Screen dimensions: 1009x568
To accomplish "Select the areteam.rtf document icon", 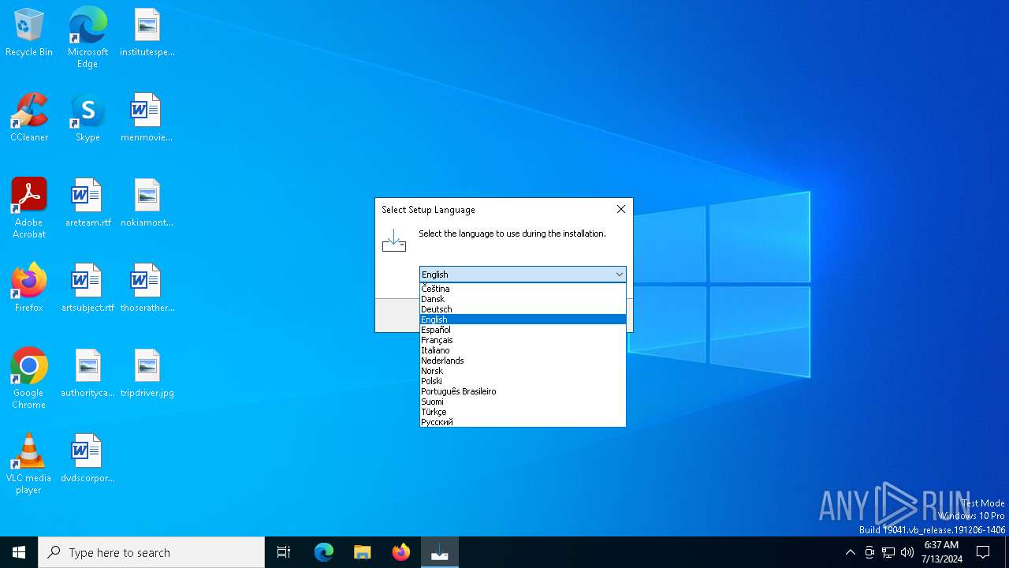I will pyautogui.click(x=87, y=204).
